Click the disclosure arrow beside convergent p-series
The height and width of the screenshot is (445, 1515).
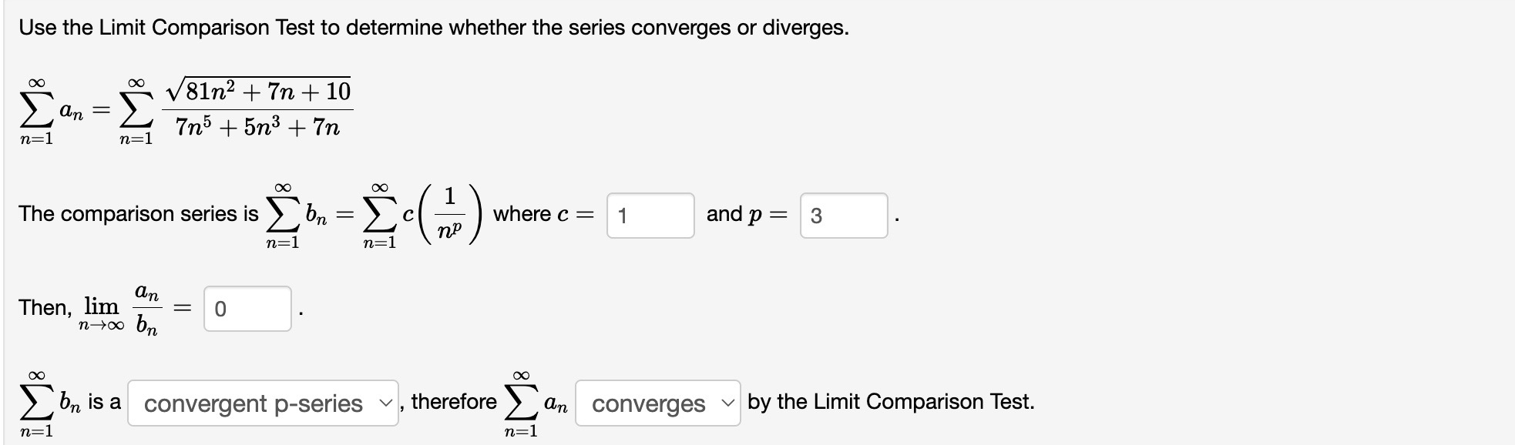point(385,402)
